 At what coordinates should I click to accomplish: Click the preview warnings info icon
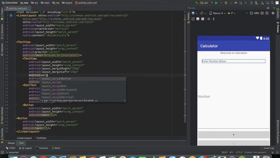click(273, 13)
